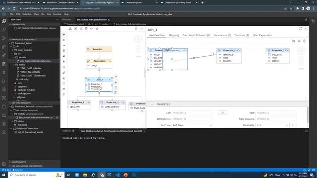Open the Help menu
The width and height of the screenshot is (317, 178).
[66, 14]
